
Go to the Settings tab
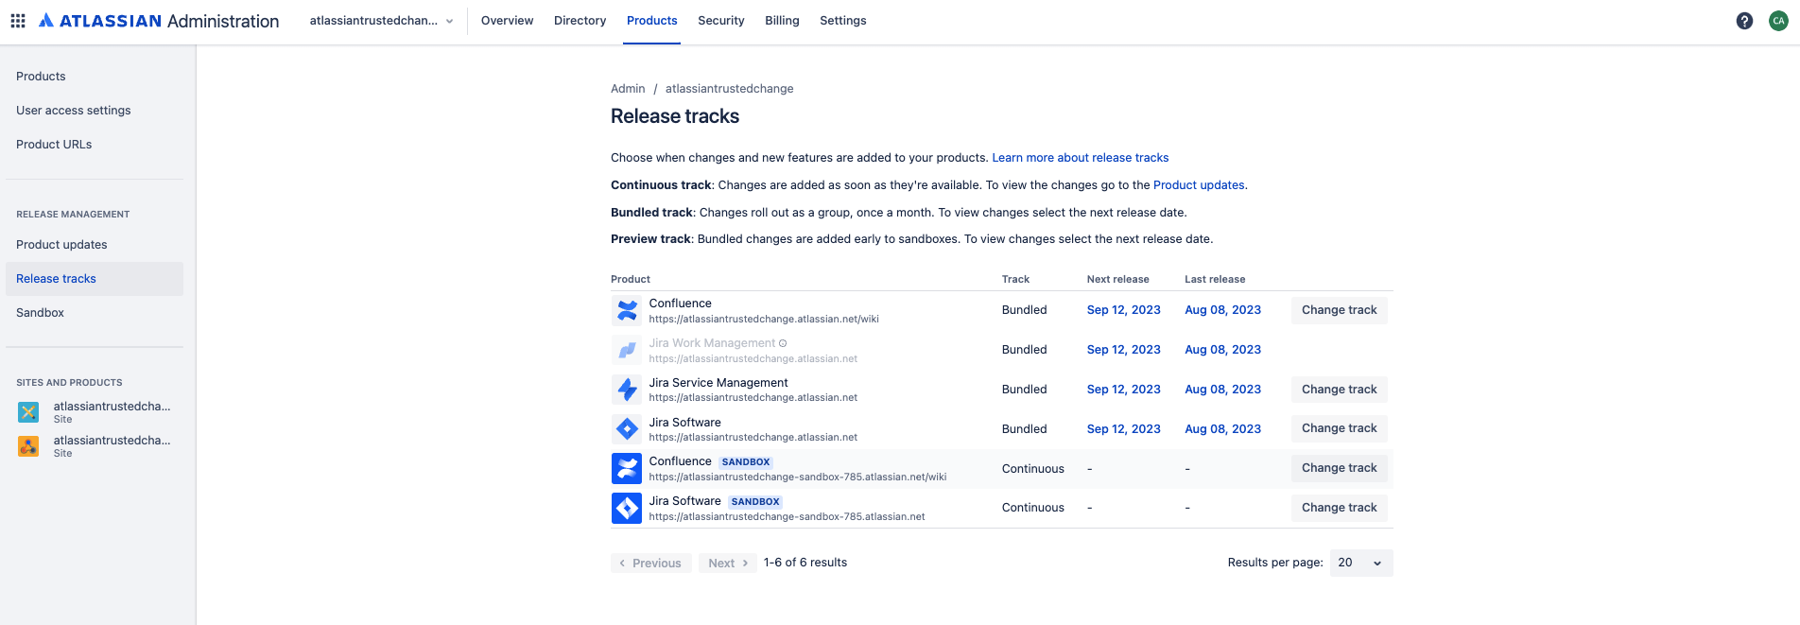pos(842,21)
